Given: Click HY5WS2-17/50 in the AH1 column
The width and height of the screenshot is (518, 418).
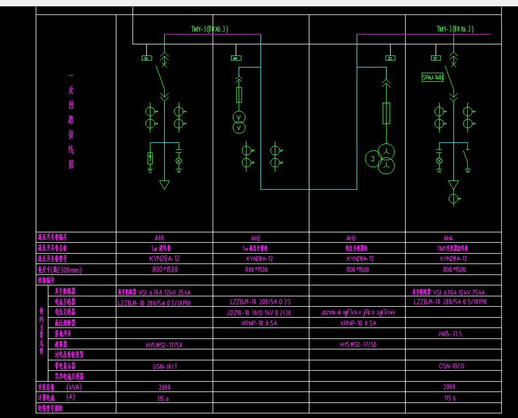Looking at the screenshot, I should pyautogui.click(x=164, y=345).
